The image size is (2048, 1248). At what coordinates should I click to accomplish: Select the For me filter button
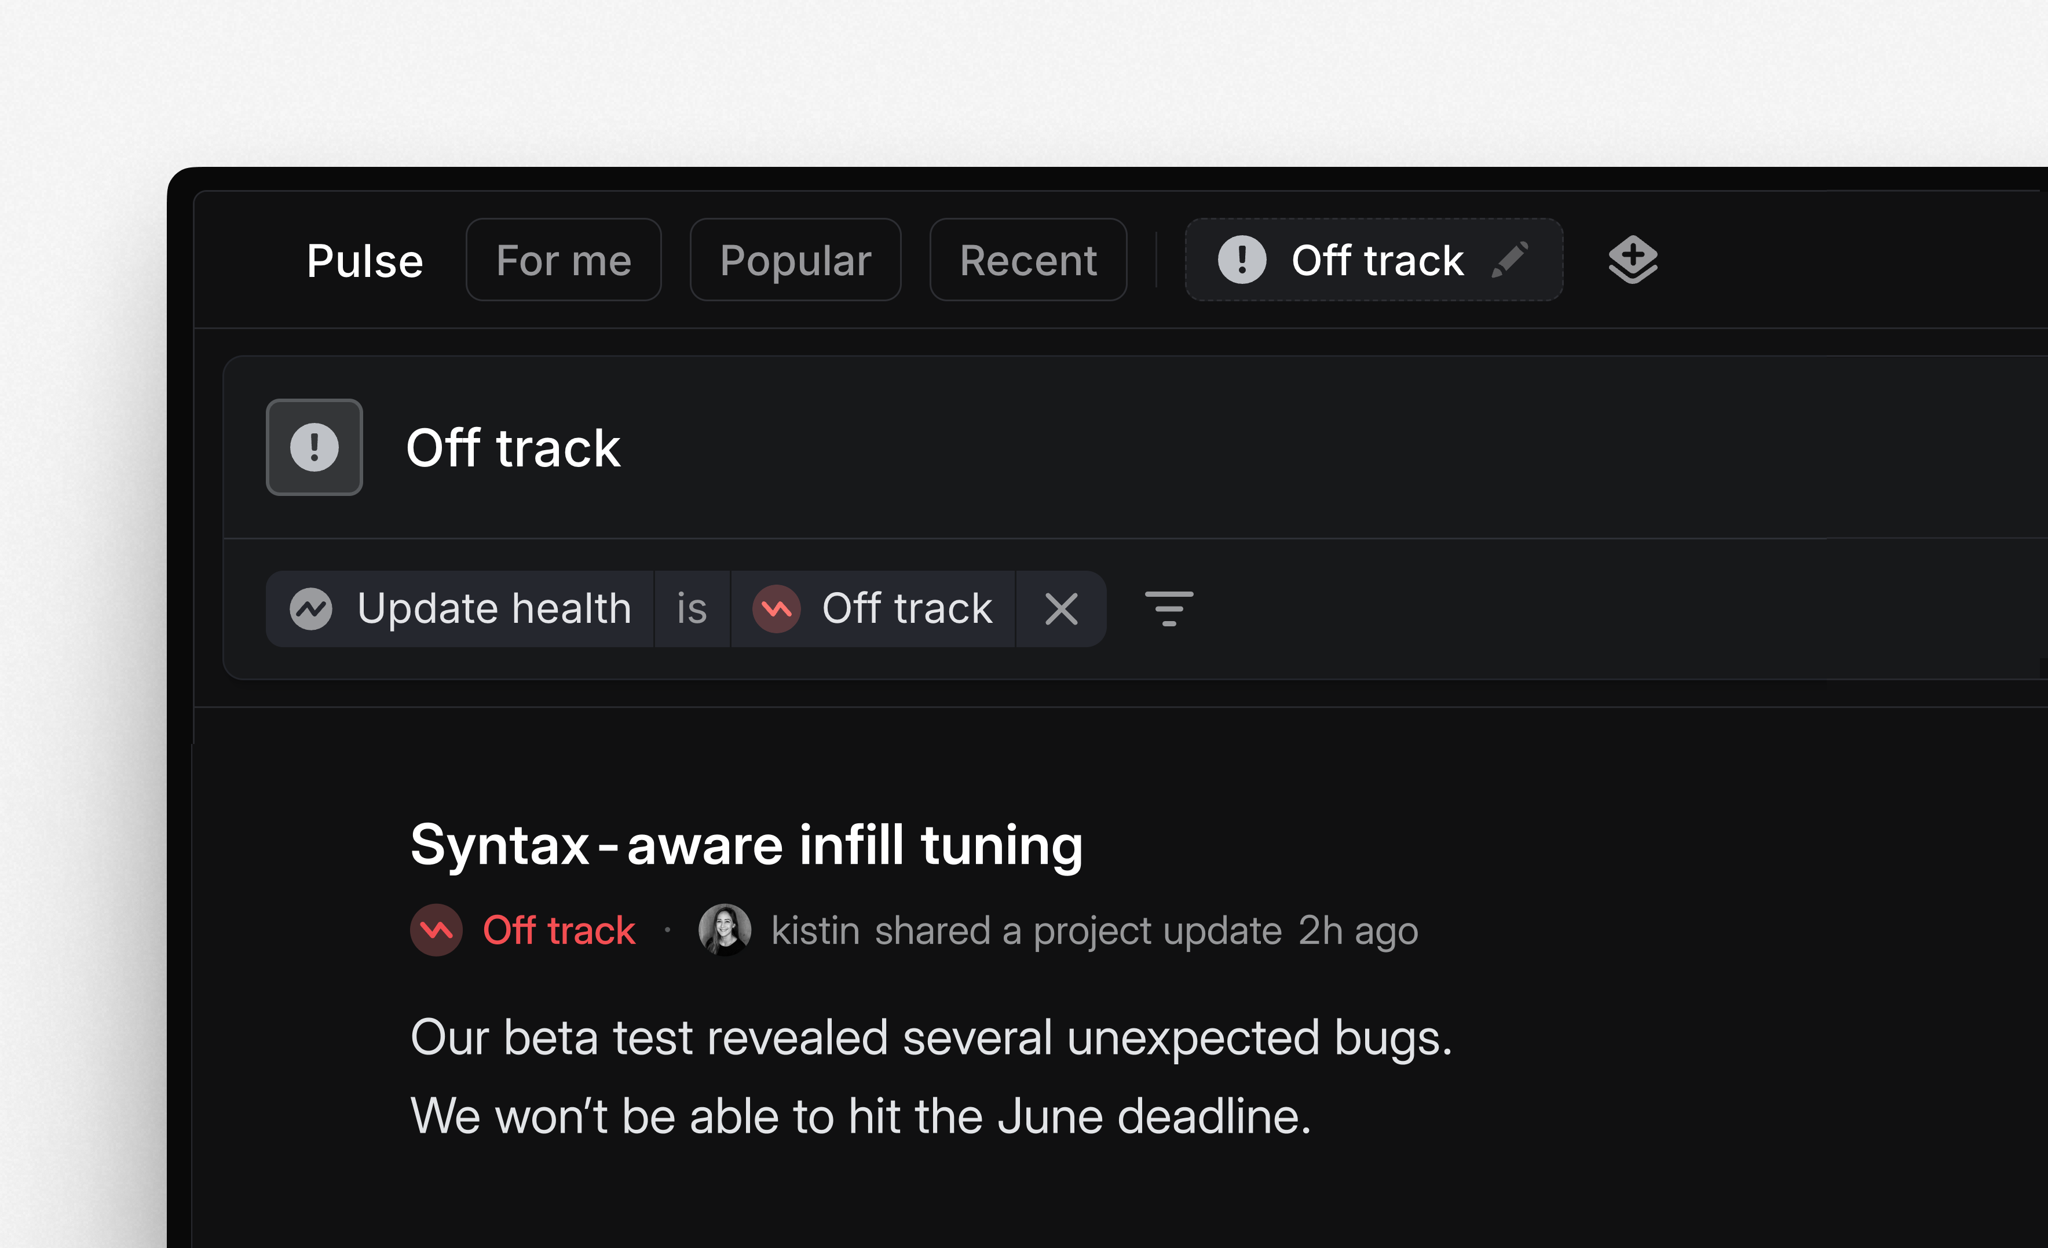click(x=564, y=260)
